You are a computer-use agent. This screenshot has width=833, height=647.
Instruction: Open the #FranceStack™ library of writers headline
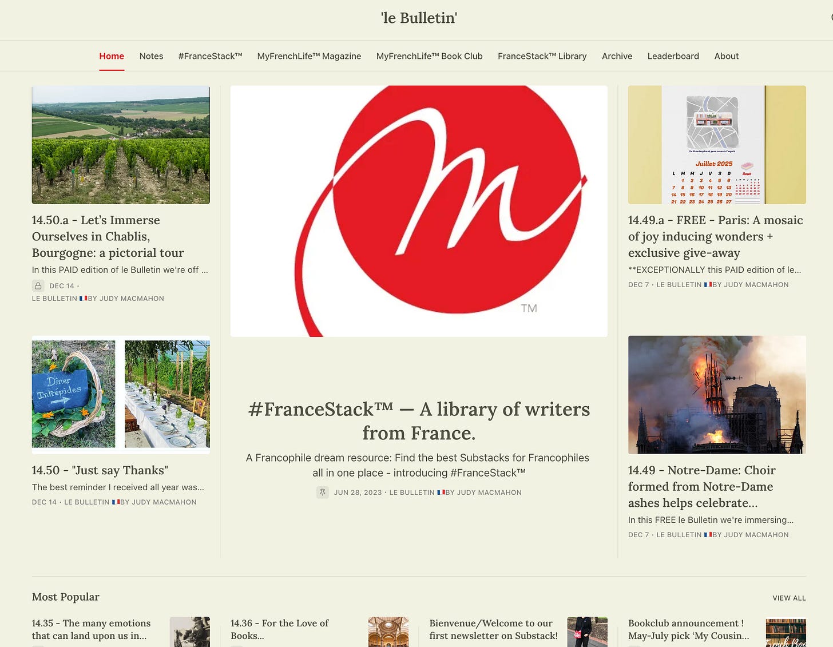(x=419, y=421)
